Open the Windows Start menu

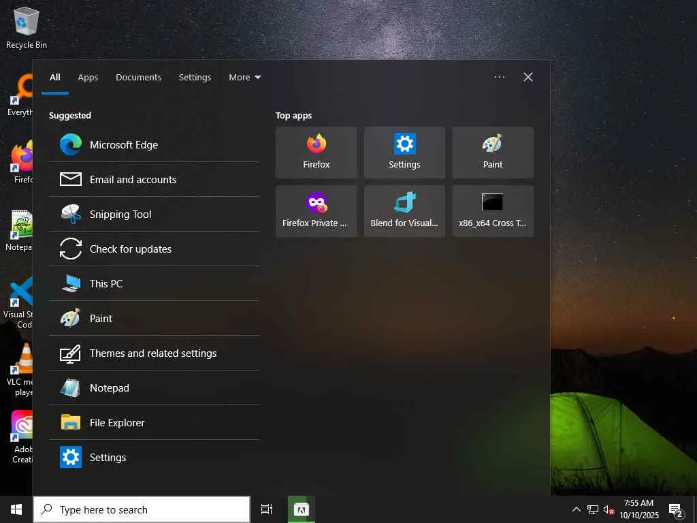[x=16, y=509]
